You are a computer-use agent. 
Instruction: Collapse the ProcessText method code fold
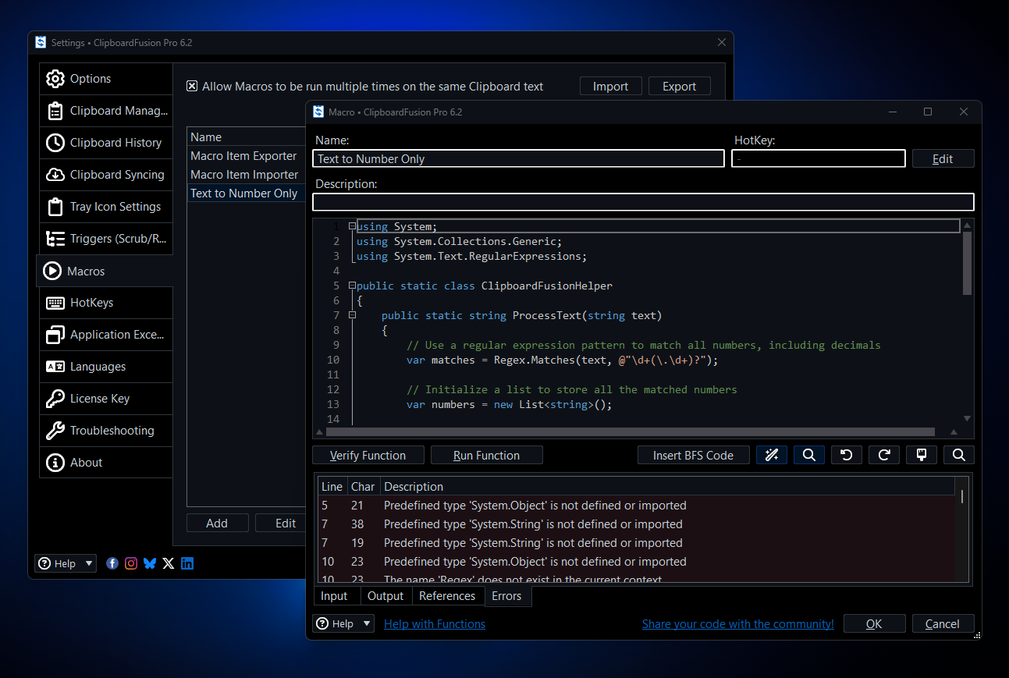click(x=352, y=315)
